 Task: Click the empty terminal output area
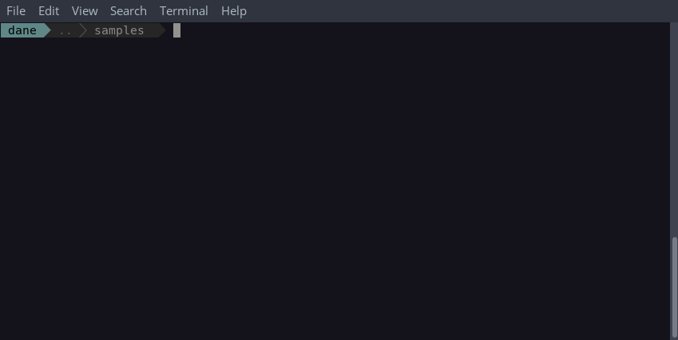click(x=335, y=173)
